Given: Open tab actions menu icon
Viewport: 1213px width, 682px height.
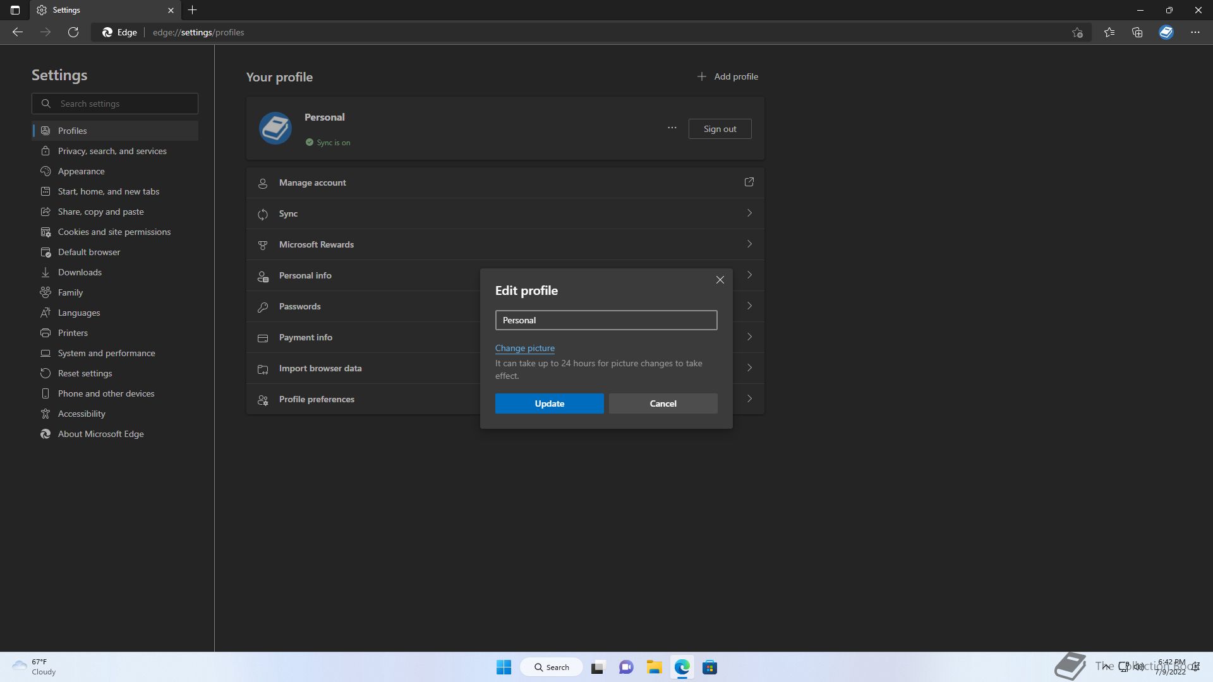Looking at the screenshot, I should [x=15, y=10].
